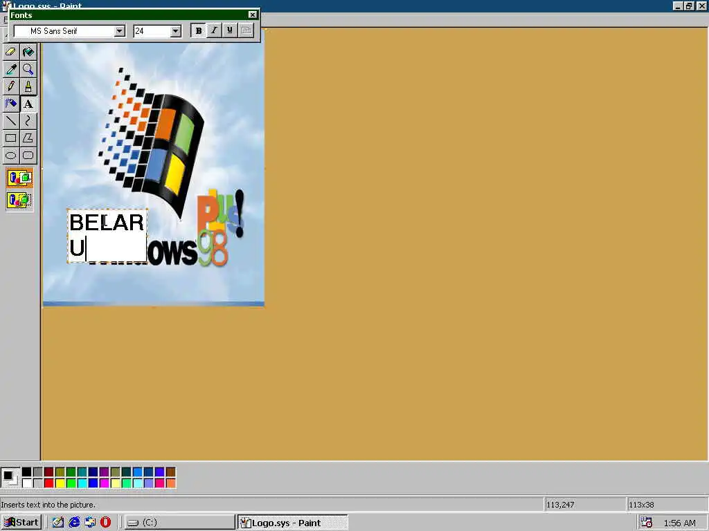The width and height of the screenshot is (709, 531).
Task: Pick the hot pink color swatch
Action: [x=160, y=483]
